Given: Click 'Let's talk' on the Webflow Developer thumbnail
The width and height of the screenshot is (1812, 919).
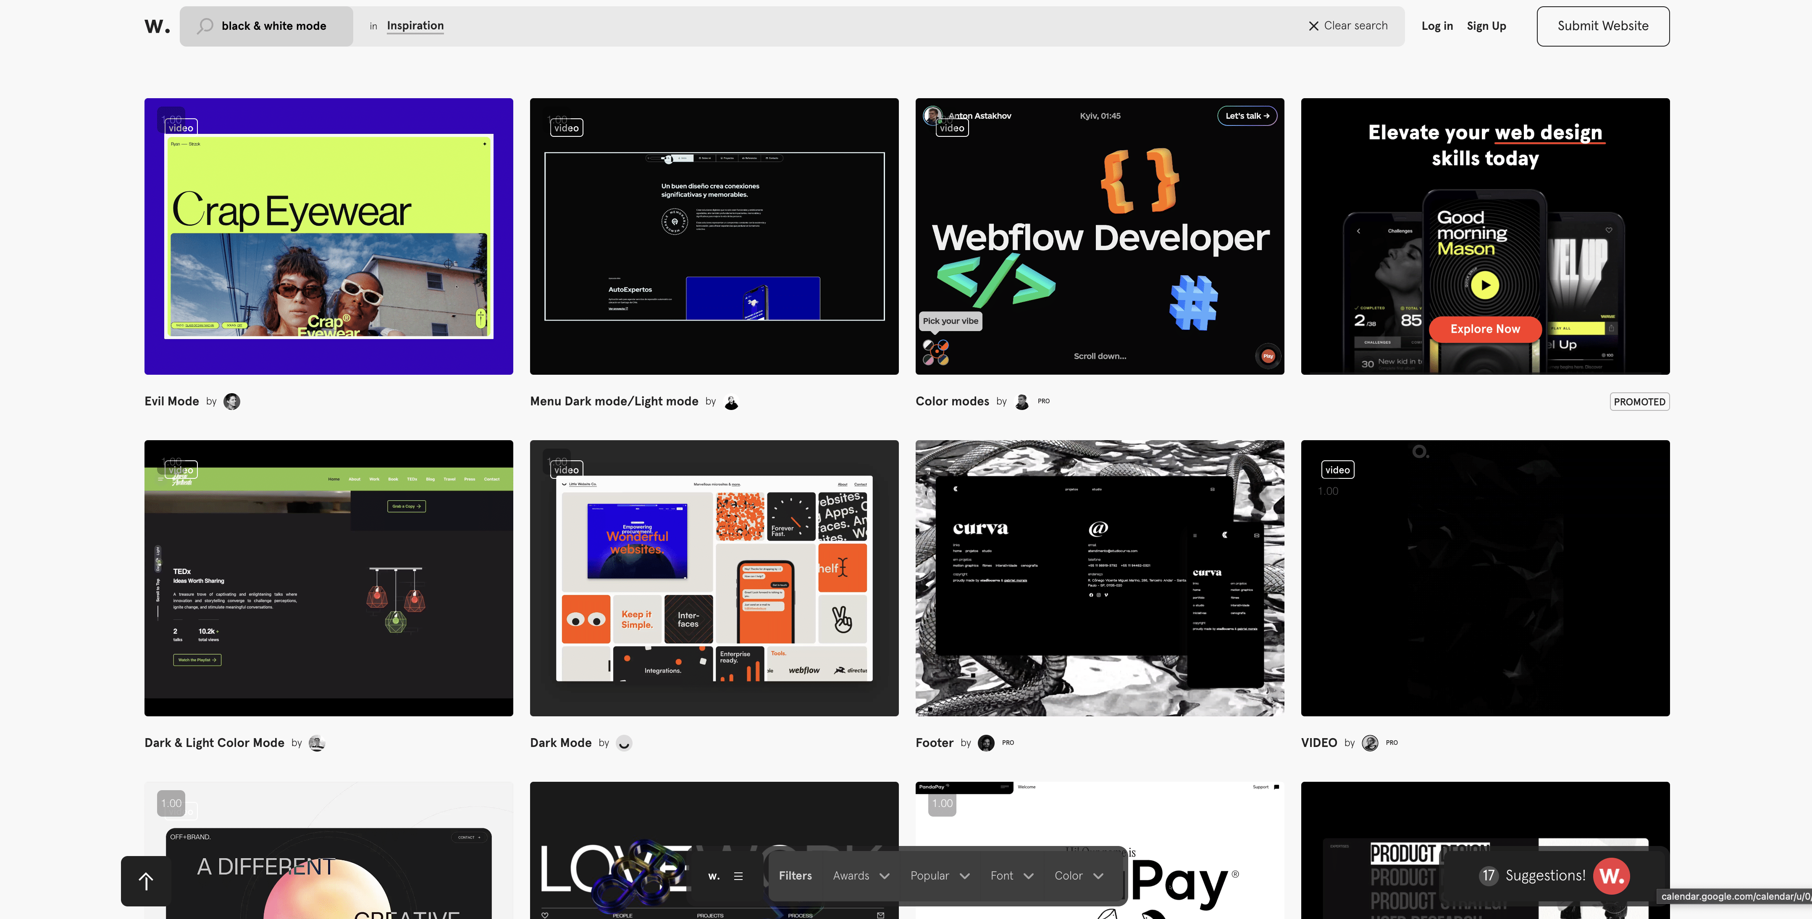Looking at the screenshot, I should [1247, 116].
